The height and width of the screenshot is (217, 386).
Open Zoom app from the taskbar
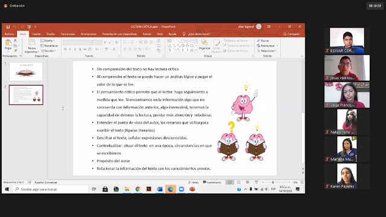click(x=182, y=189)
